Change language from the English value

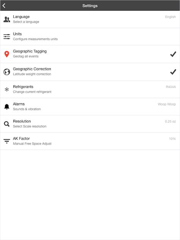tap(171, 17)
